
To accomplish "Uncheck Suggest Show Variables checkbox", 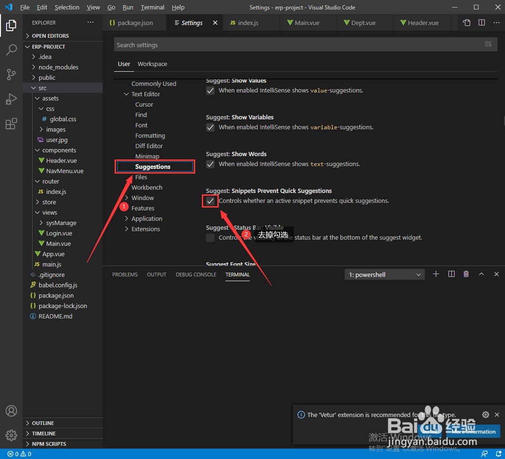I will click(x=210, y=127).
